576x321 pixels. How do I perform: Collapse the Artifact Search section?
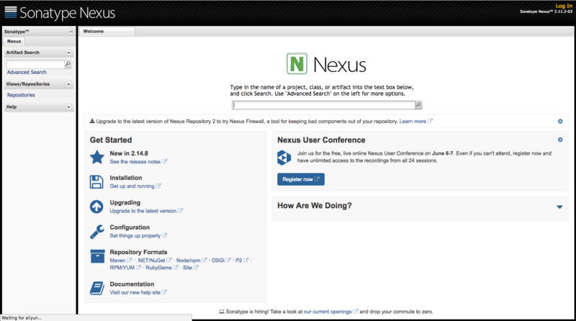click(x=68, y=53)
